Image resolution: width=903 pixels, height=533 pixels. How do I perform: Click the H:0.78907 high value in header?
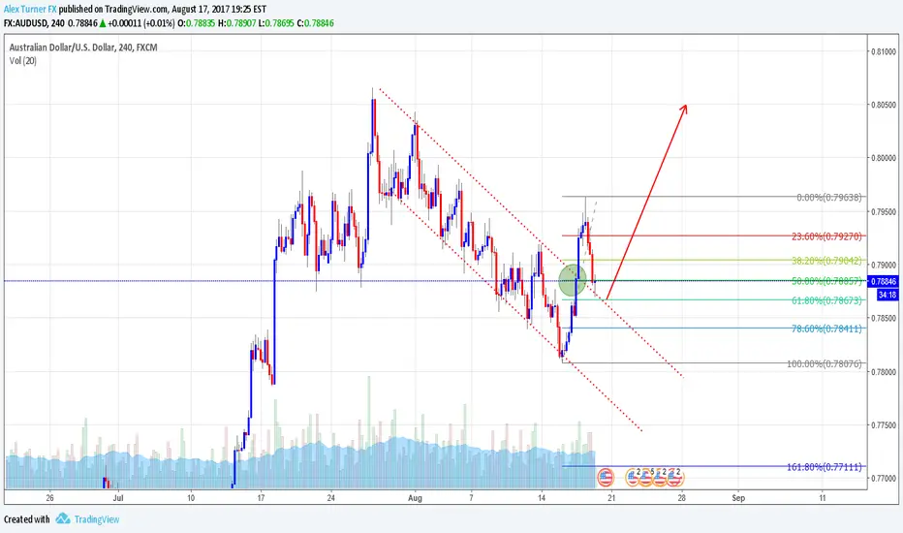point(236,23)
